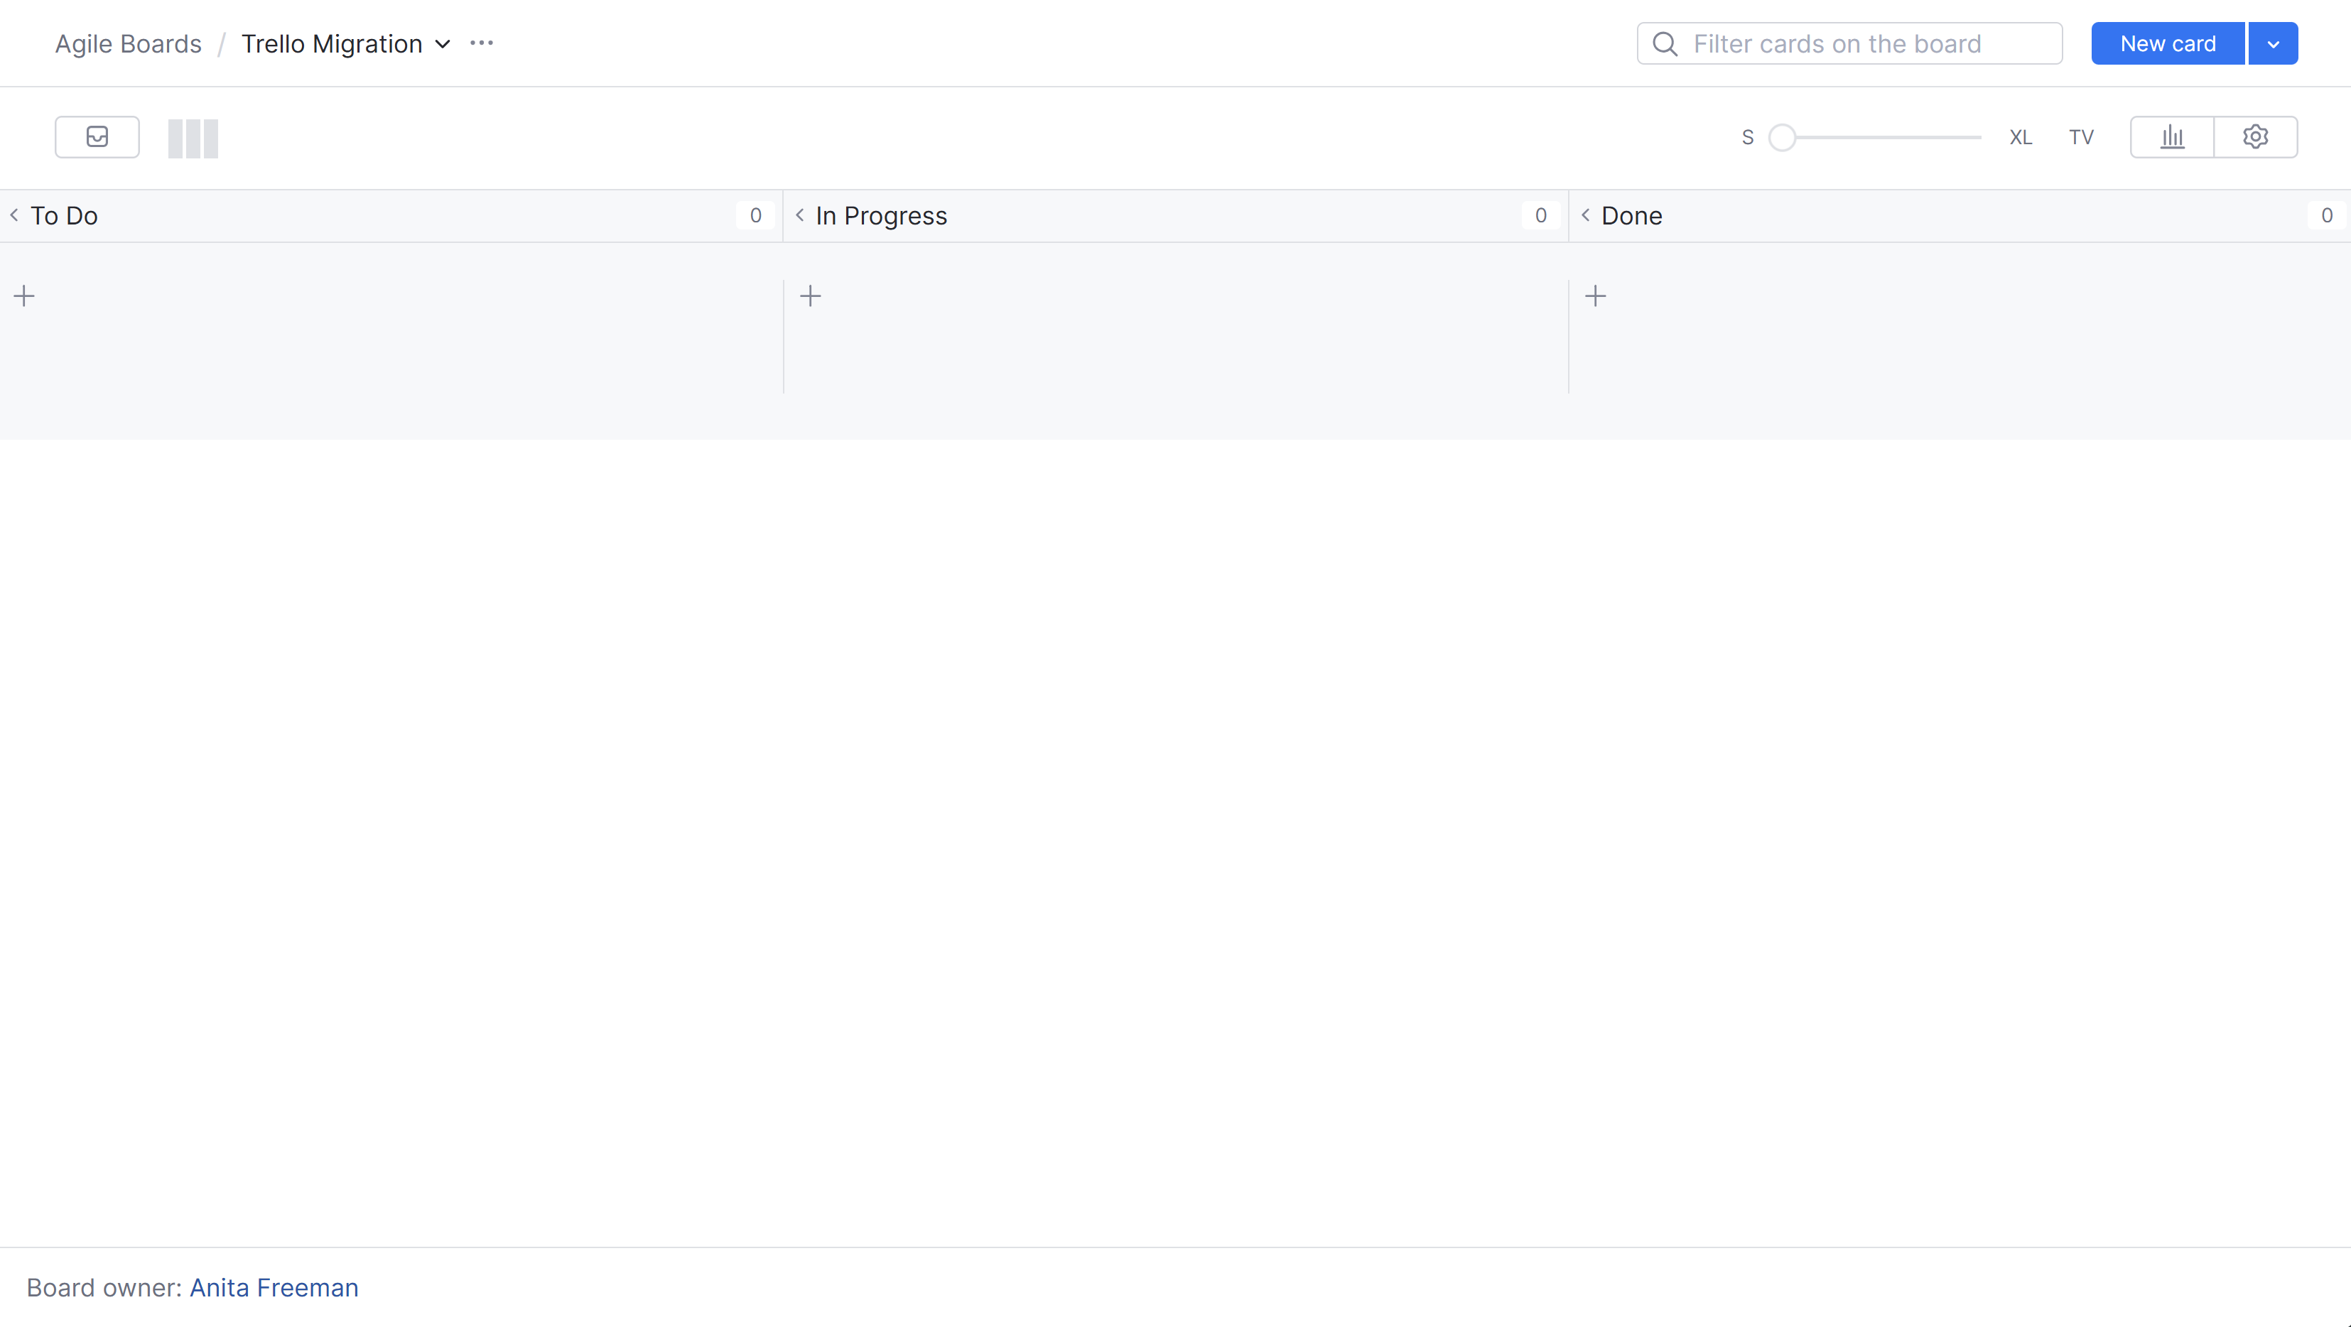Open the ellipsis options next to the board title
Viewport: 2351px width, 1327px height.
tap(482, 43)
